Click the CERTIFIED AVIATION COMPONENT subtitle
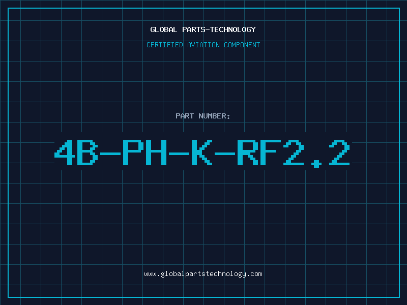The height and width of the screenshot is (305, 407). (x=203, y=45)
